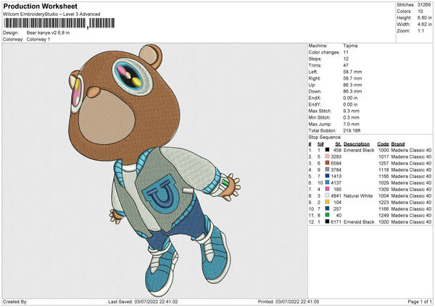Click the light blue swatch beside 4137
Screen dimensions: 435x307
(328, 182)
